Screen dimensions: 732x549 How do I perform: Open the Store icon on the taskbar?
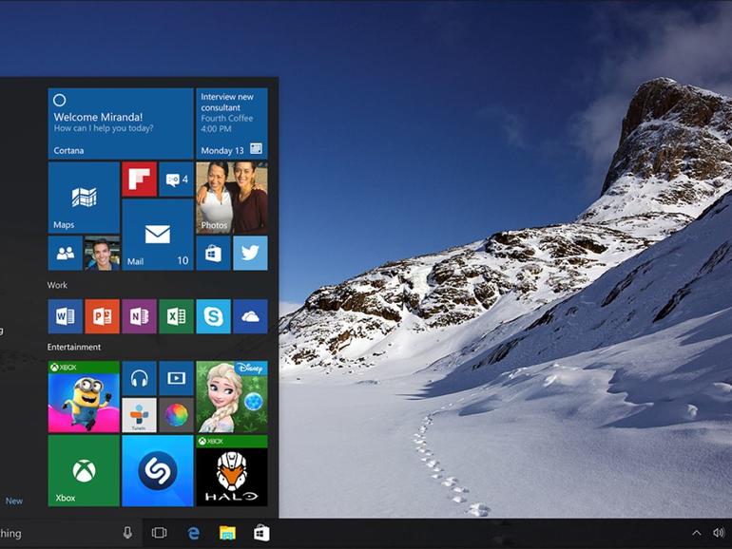(x=261, y=533)
